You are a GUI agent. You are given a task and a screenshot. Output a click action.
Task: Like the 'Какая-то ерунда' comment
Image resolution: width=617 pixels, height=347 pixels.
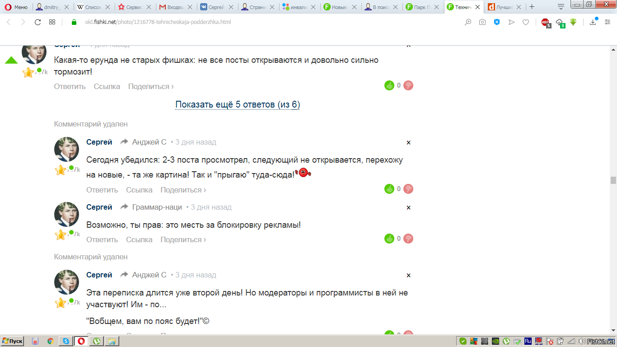pos(389,85)
